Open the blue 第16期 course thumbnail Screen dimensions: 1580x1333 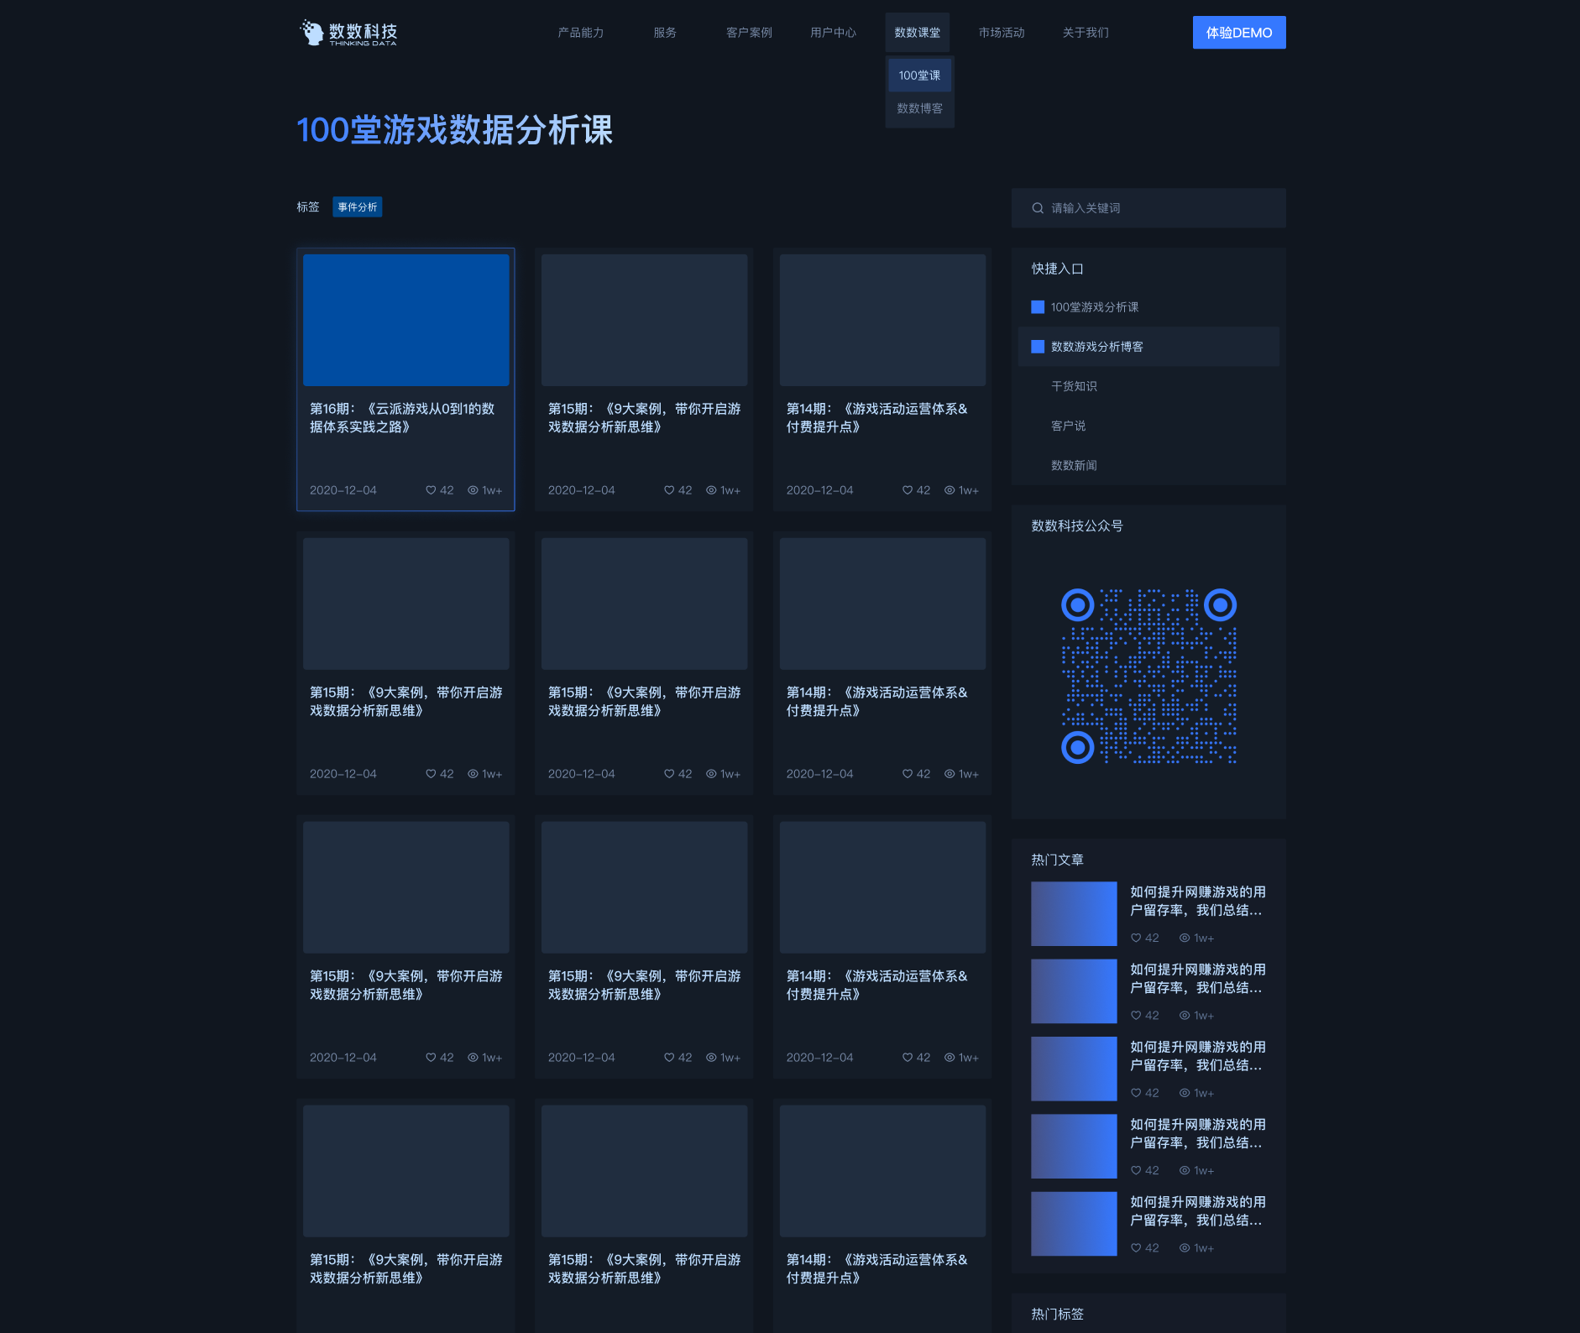405,320
